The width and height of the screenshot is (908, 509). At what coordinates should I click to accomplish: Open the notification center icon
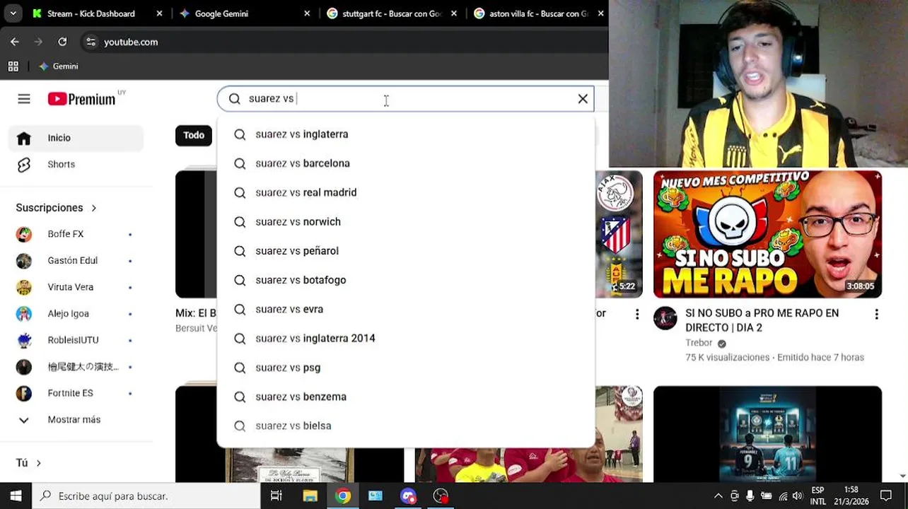886,496
